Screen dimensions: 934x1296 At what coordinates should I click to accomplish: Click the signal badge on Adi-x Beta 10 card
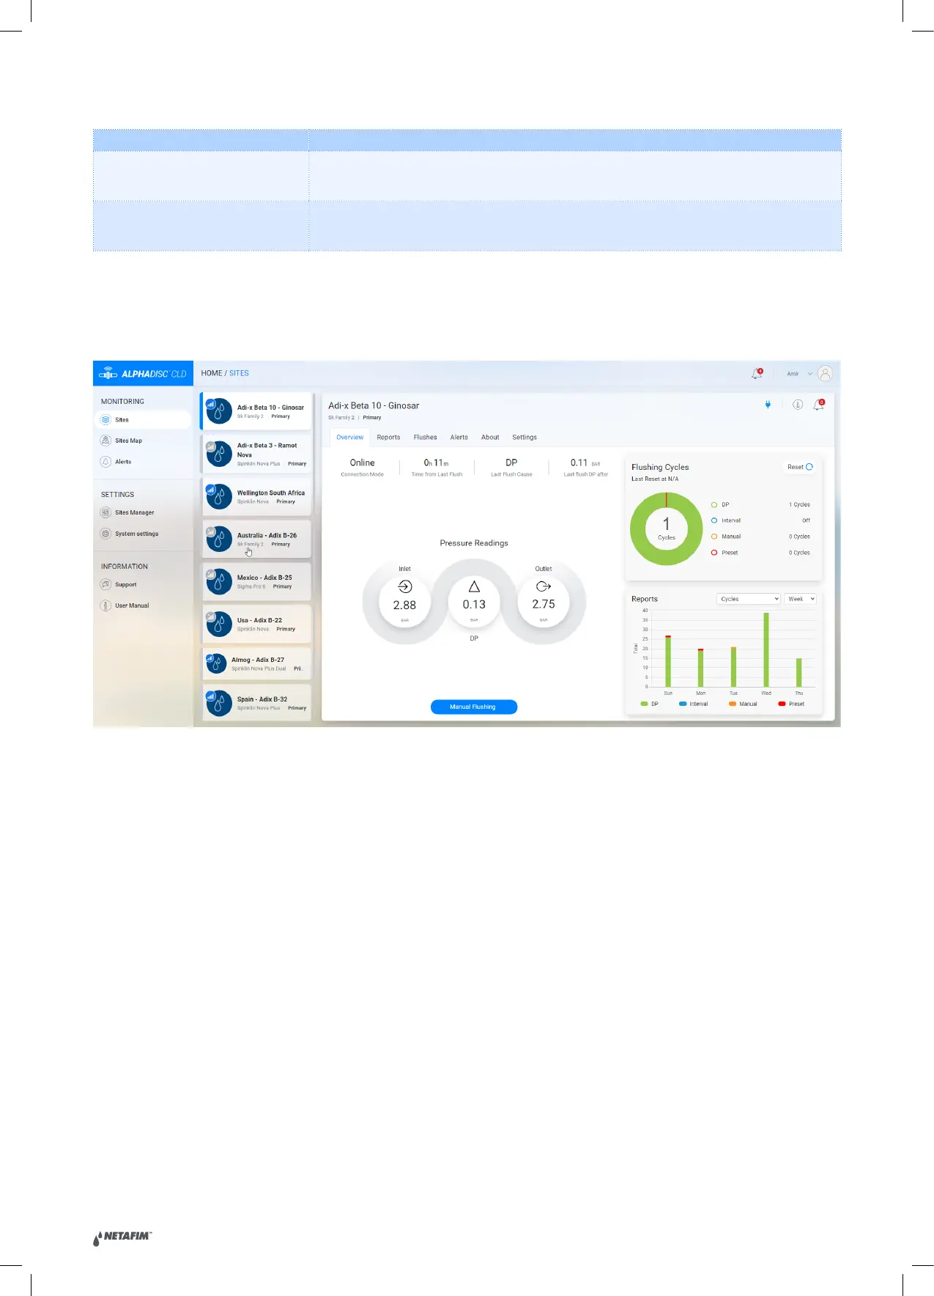[211, 404]
